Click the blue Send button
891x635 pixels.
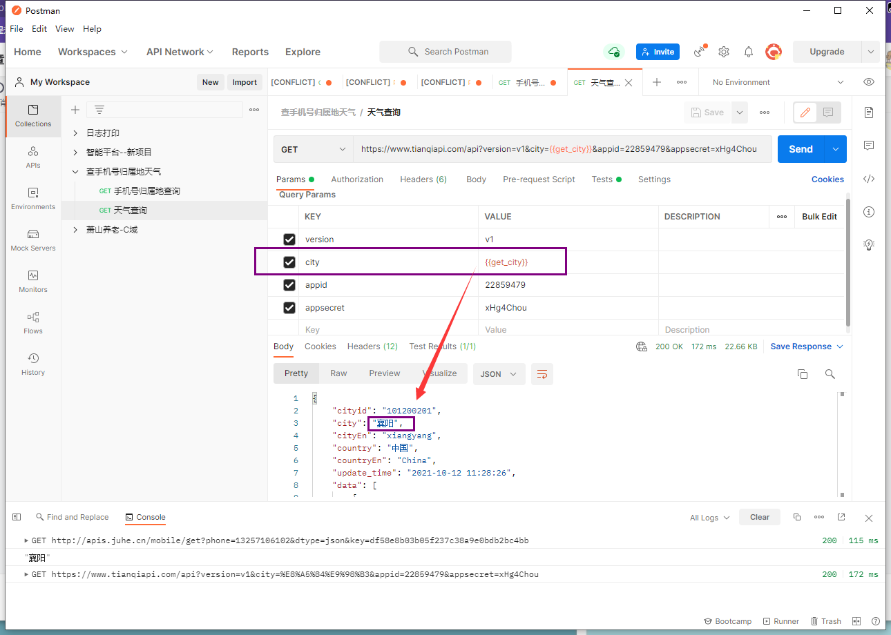(801, 149)
